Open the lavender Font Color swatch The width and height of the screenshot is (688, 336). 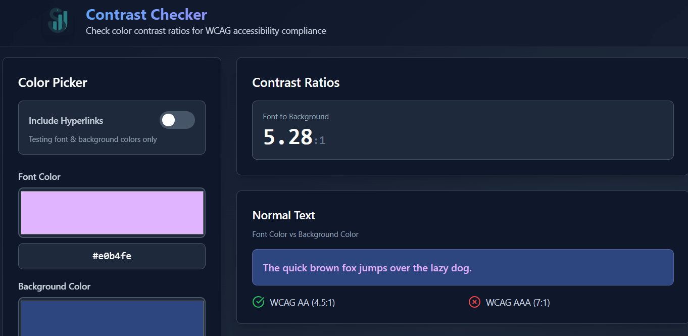pyautogui.click(x=112, y=213)
